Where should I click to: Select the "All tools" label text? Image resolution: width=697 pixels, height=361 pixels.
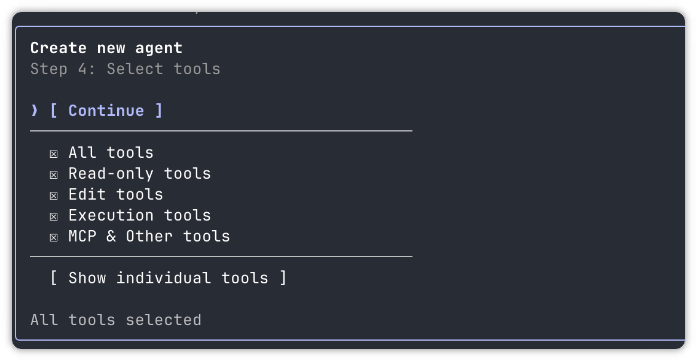111,152
